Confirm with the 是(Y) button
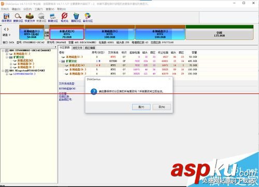 click(141, 107)
